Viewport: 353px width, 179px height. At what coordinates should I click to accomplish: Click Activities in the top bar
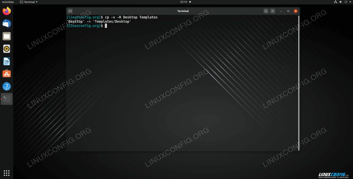click(x=8, y=2)
